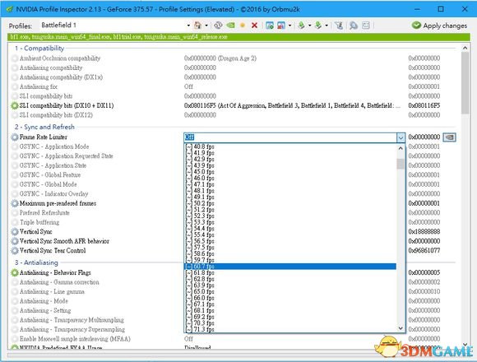Viewport: 477px width, 362px height.
Task: Select the Triple buffering row
Action: click(x=97, y=222)
